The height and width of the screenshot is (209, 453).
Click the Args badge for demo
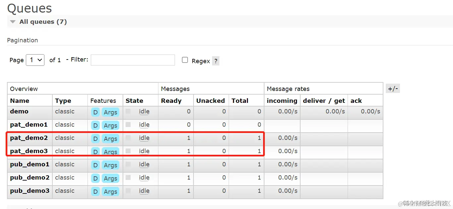pyautogui.click(x=110, y=112)
